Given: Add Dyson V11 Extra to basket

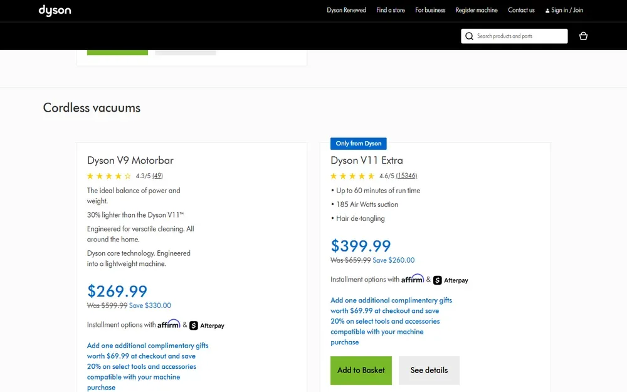Looking at the screenshot, I should coord(361,371).
